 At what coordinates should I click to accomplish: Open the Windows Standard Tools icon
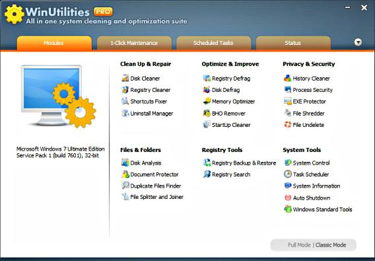coord(288,209)
